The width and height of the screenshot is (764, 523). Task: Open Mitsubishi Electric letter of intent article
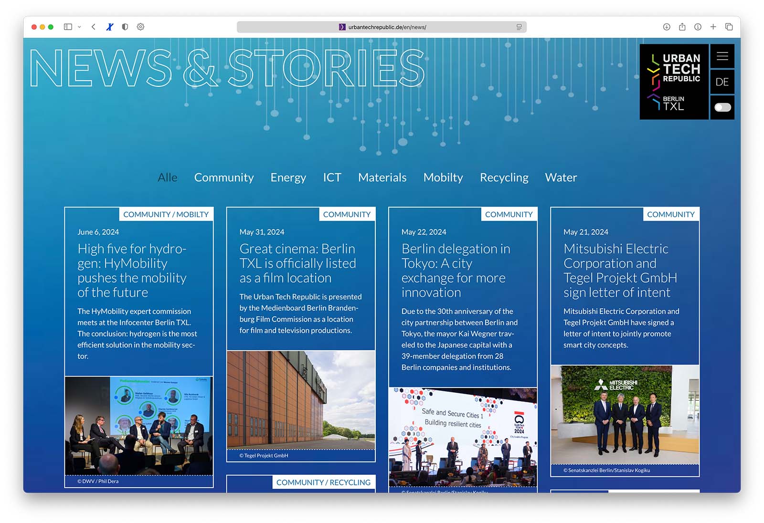pyautogui.click(x=620, y=271)
